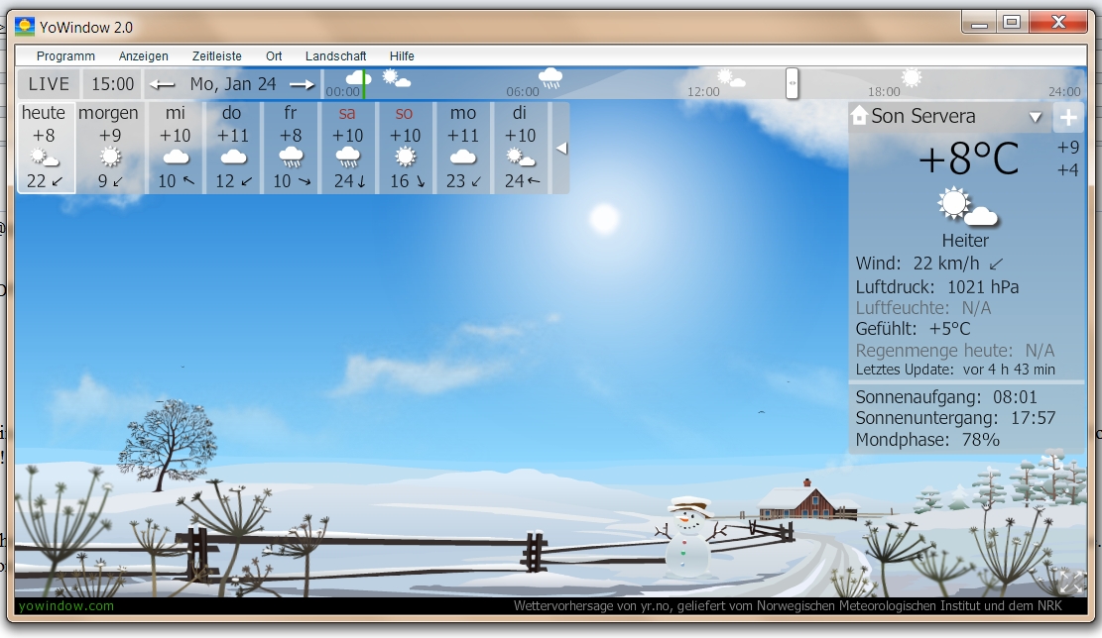Click the rain cloud icon near 06:00

click(x=551, y=77)
